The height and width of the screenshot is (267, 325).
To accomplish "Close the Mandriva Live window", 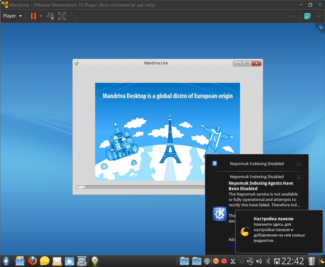I will coord(257,63).
